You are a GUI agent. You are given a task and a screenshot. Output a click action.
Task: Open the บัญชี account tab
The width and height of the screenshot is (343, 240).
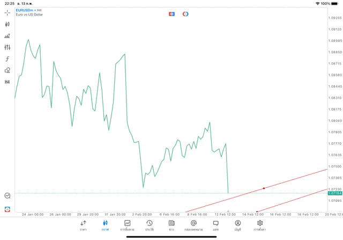tap(237, 226)
